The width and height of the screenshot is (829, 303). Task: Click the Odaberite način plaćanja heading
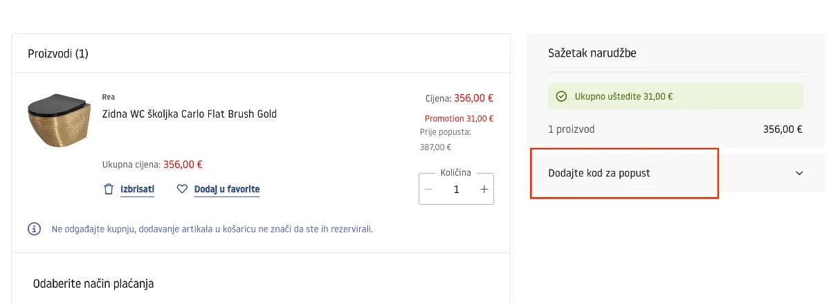(93, 284)
